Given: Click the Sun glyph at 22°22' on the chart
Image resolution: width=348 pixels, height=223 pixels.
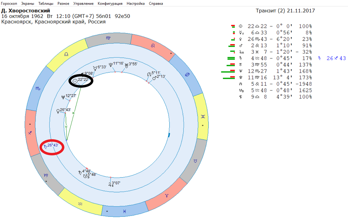Looking at the screenshot, I should point(75,81).
